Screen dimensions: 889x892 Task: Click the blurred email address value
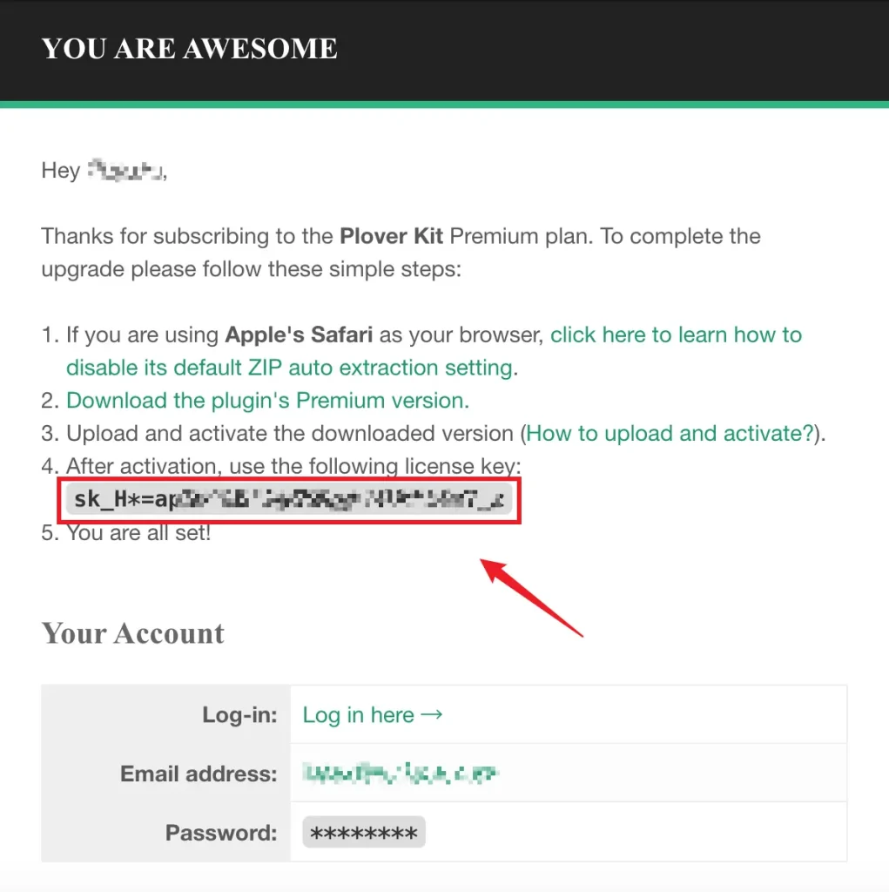401,774
